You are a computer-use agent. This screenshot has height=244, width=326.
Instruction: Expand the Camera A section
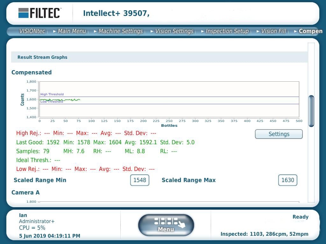tap(25, 193)
